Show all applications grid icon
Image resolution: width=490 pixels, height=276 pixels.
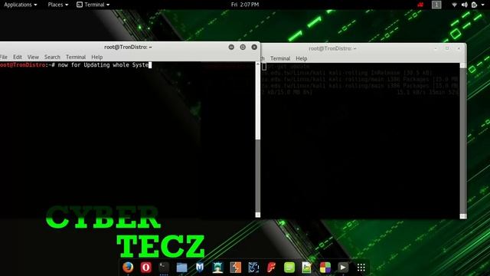pos(361,268)
